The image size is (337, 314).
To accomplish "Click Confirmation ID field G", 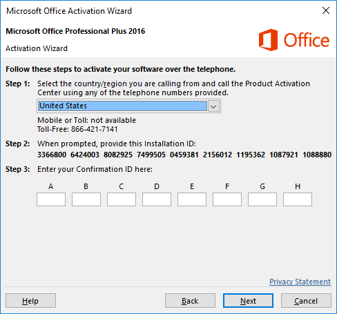I will pos(262,199).
